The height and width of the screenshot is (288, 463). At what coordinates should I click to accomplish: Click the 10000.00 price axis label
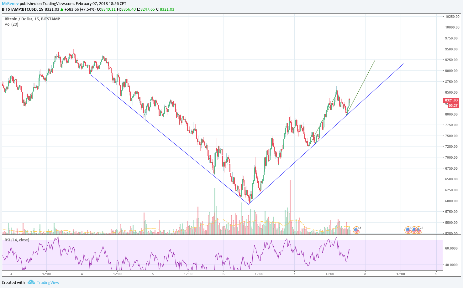[x=452, y=27]
